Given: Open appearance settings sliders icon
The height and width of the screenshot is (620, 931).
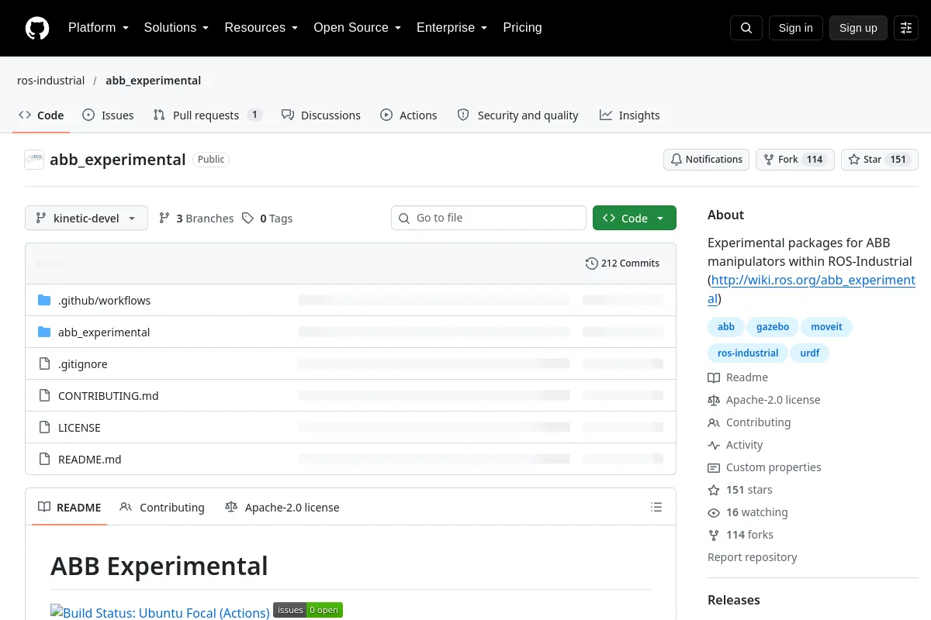Looking at the screenshot, I should (906, 28).
